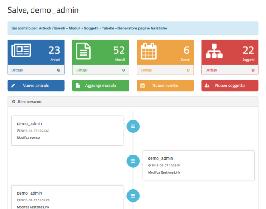Click timeline badge for 16:52:28 entry
This screenshot has height=209, width=266.
click(x=133, y=195)
